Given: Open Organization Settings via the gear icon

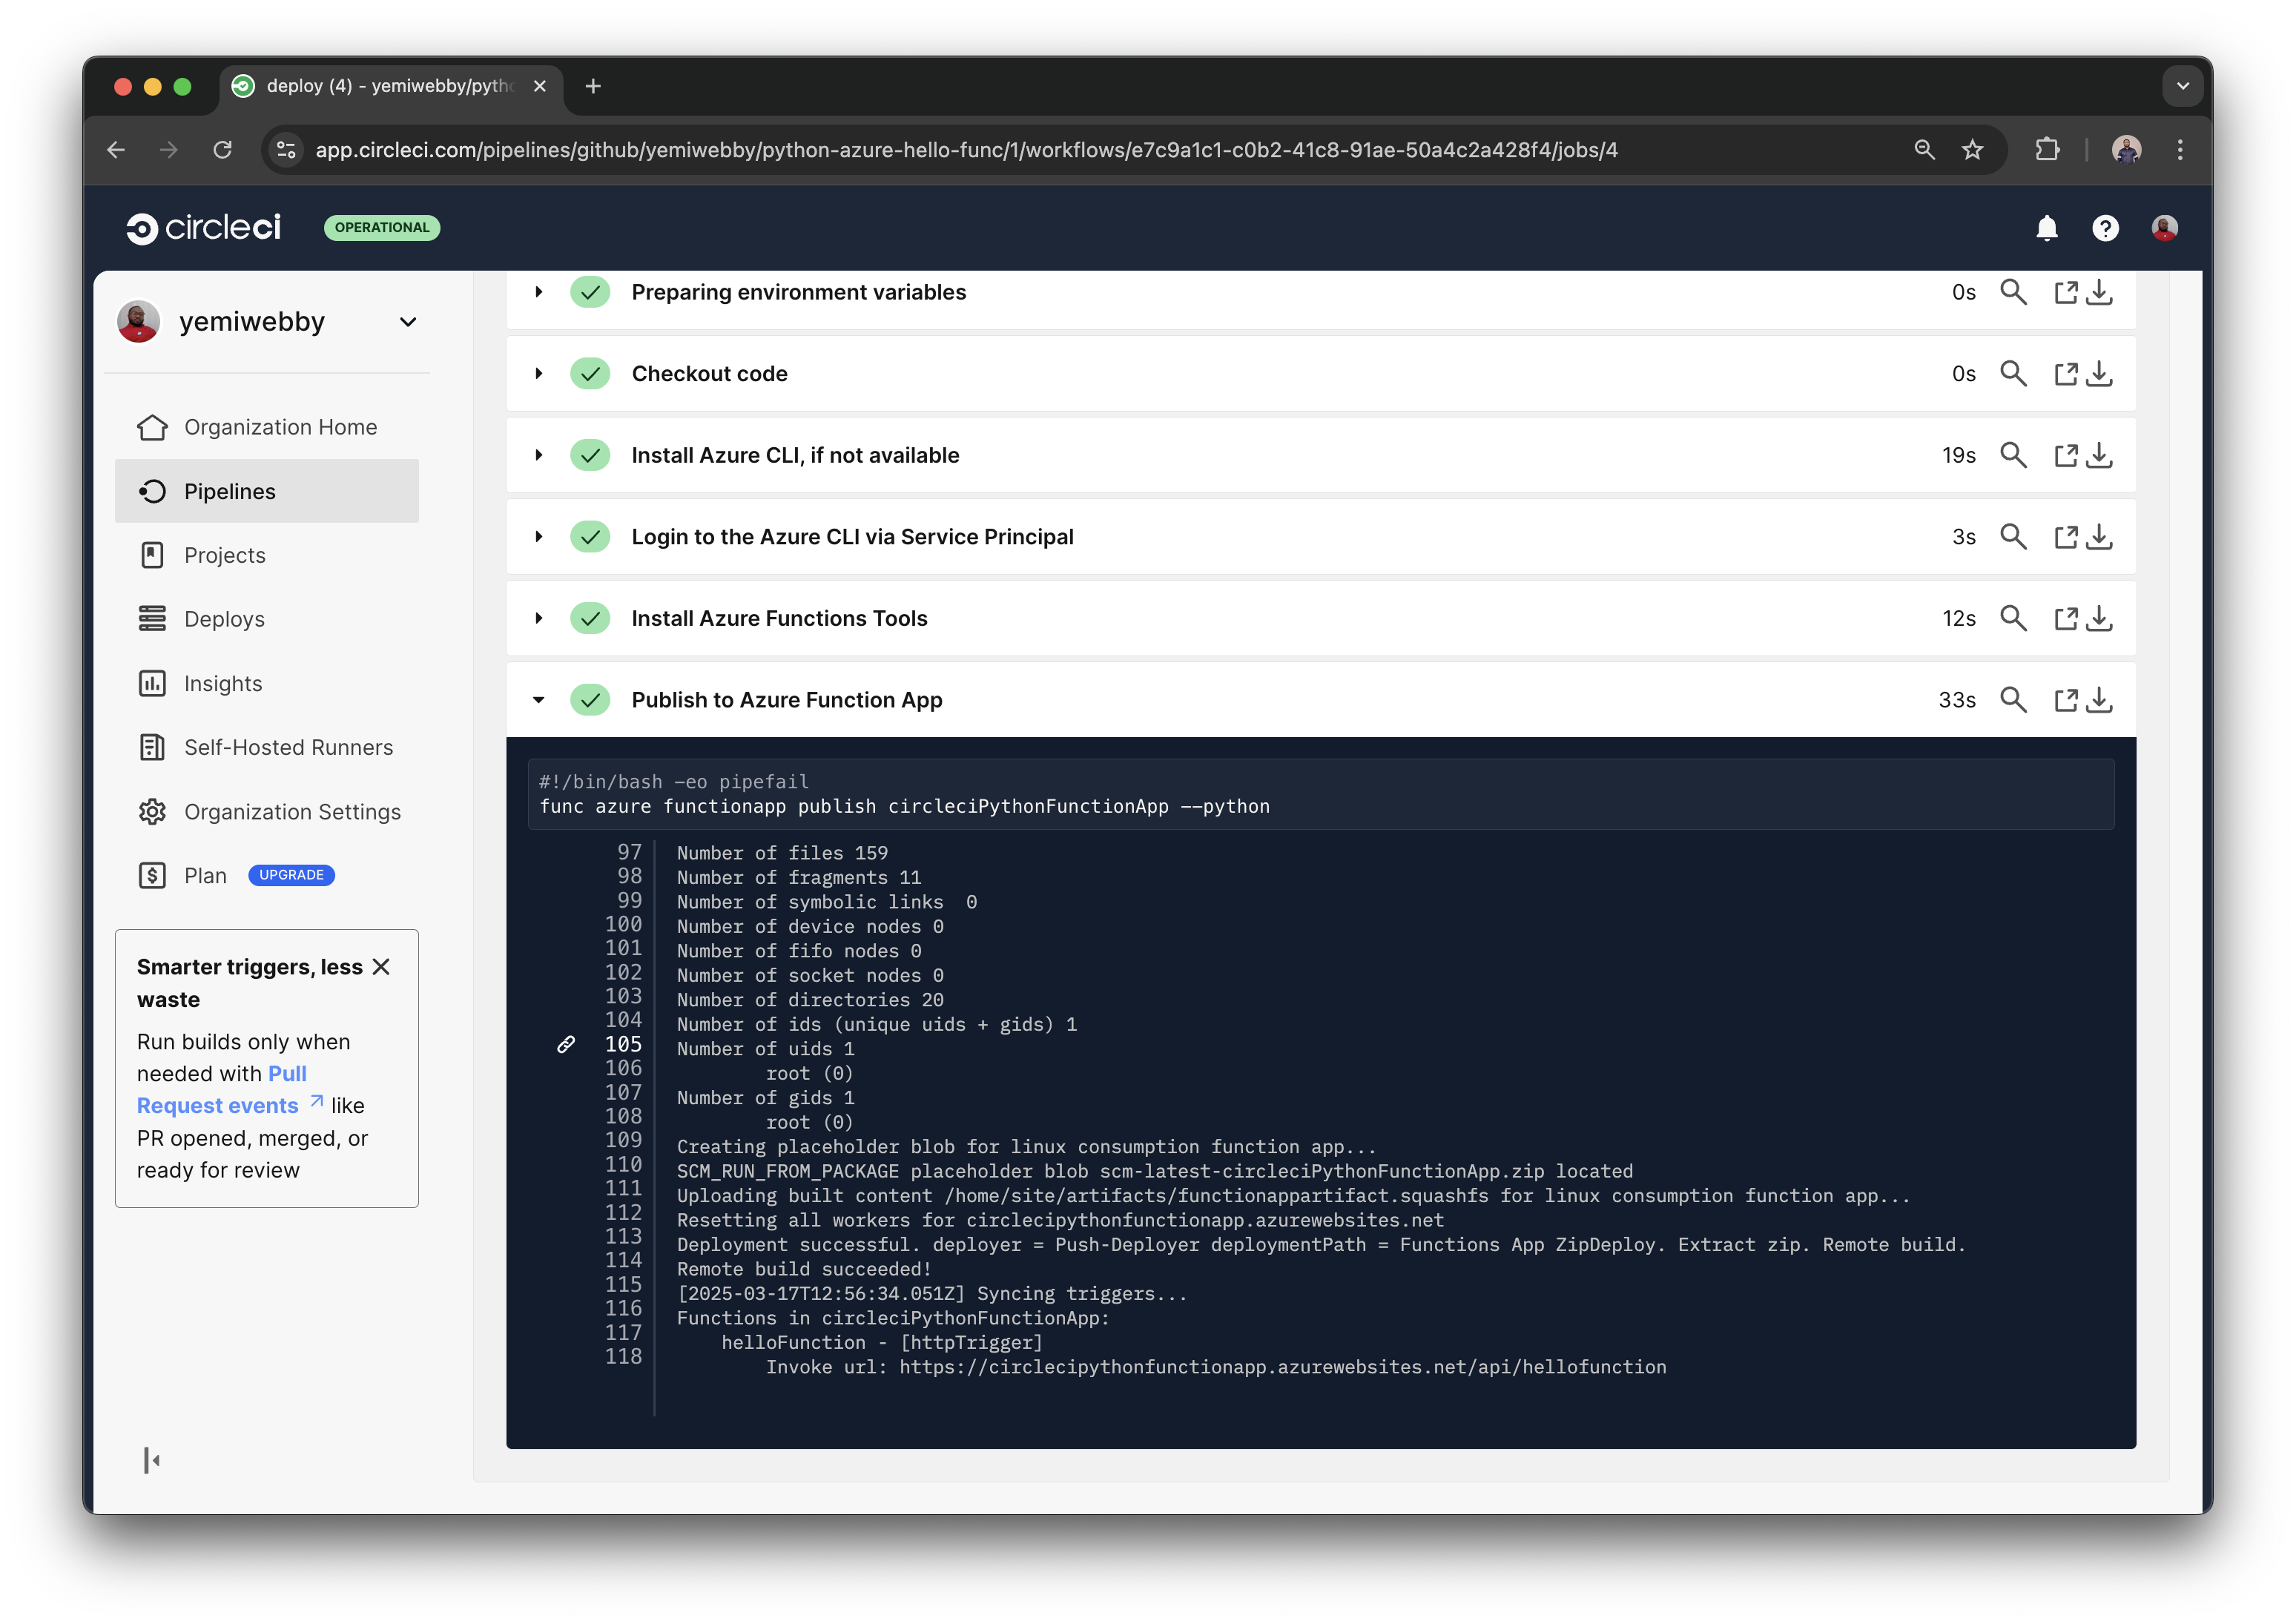Looking at the screenshot, I should 152,812.
